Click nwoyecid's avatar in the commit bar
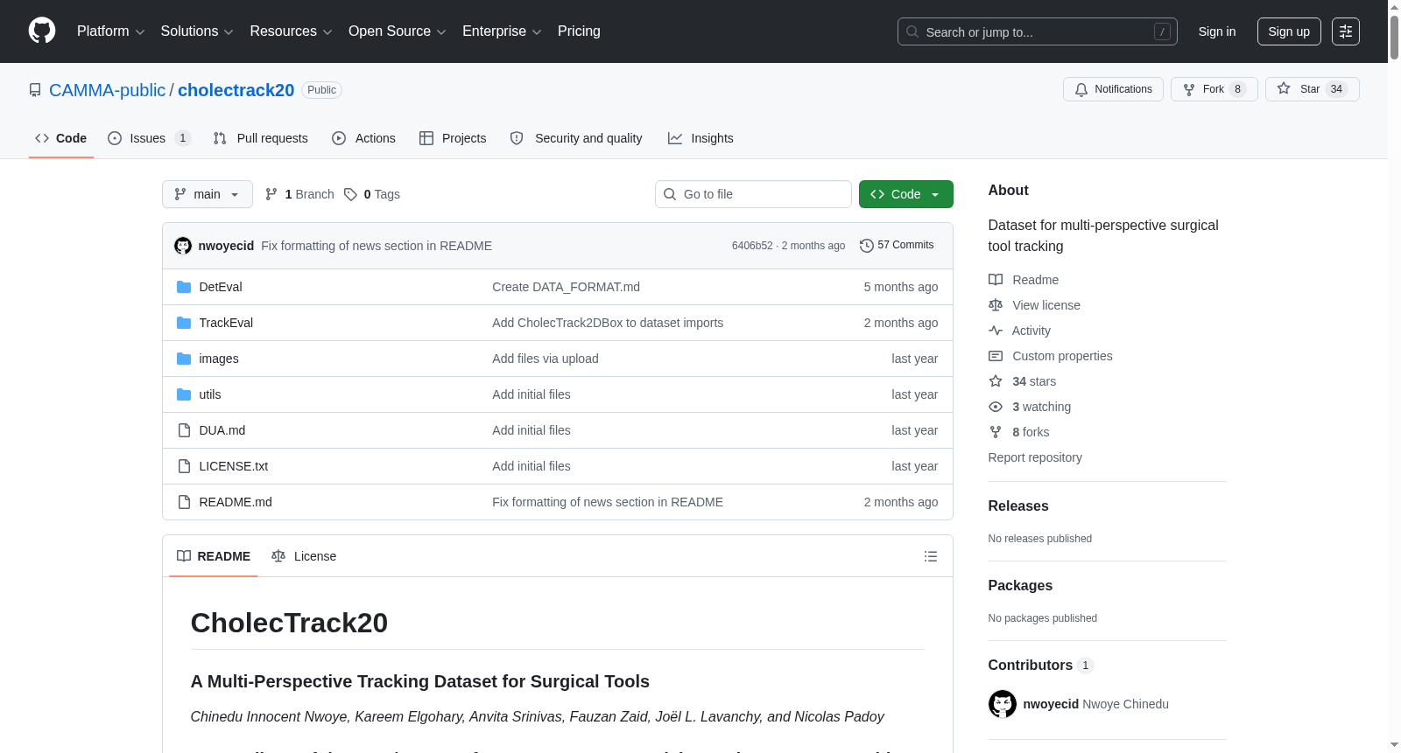Screen dimensions: 1401x753 [x=183, y=246]
